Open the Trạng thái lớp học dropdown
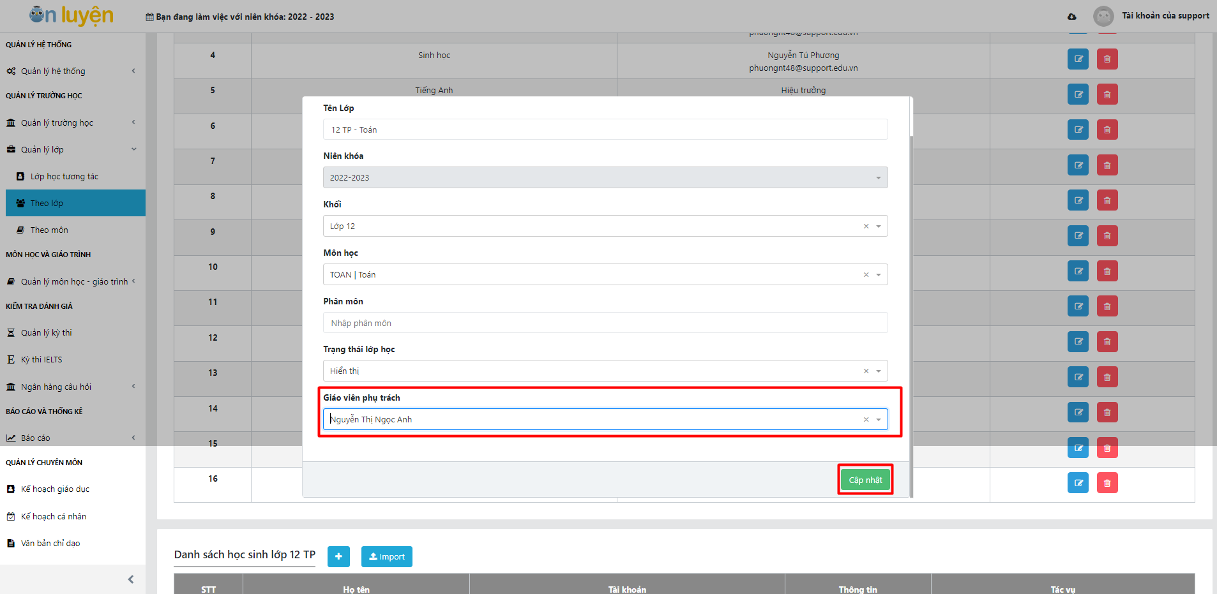This screenshot has width=1217, height=594. 879,371
